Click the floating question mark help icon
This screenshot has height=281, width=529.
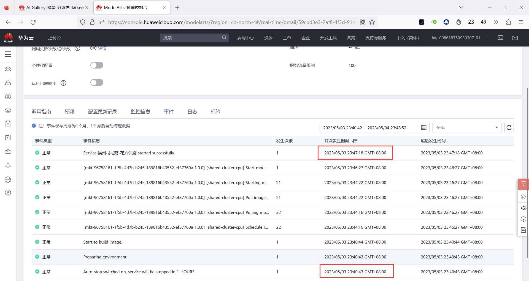pyautogui.click(x=523, y=219)
